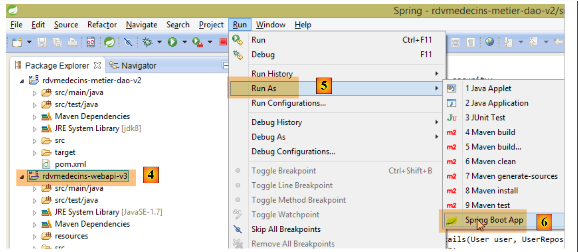Choose 2 Java Application run option

[496, 103]
